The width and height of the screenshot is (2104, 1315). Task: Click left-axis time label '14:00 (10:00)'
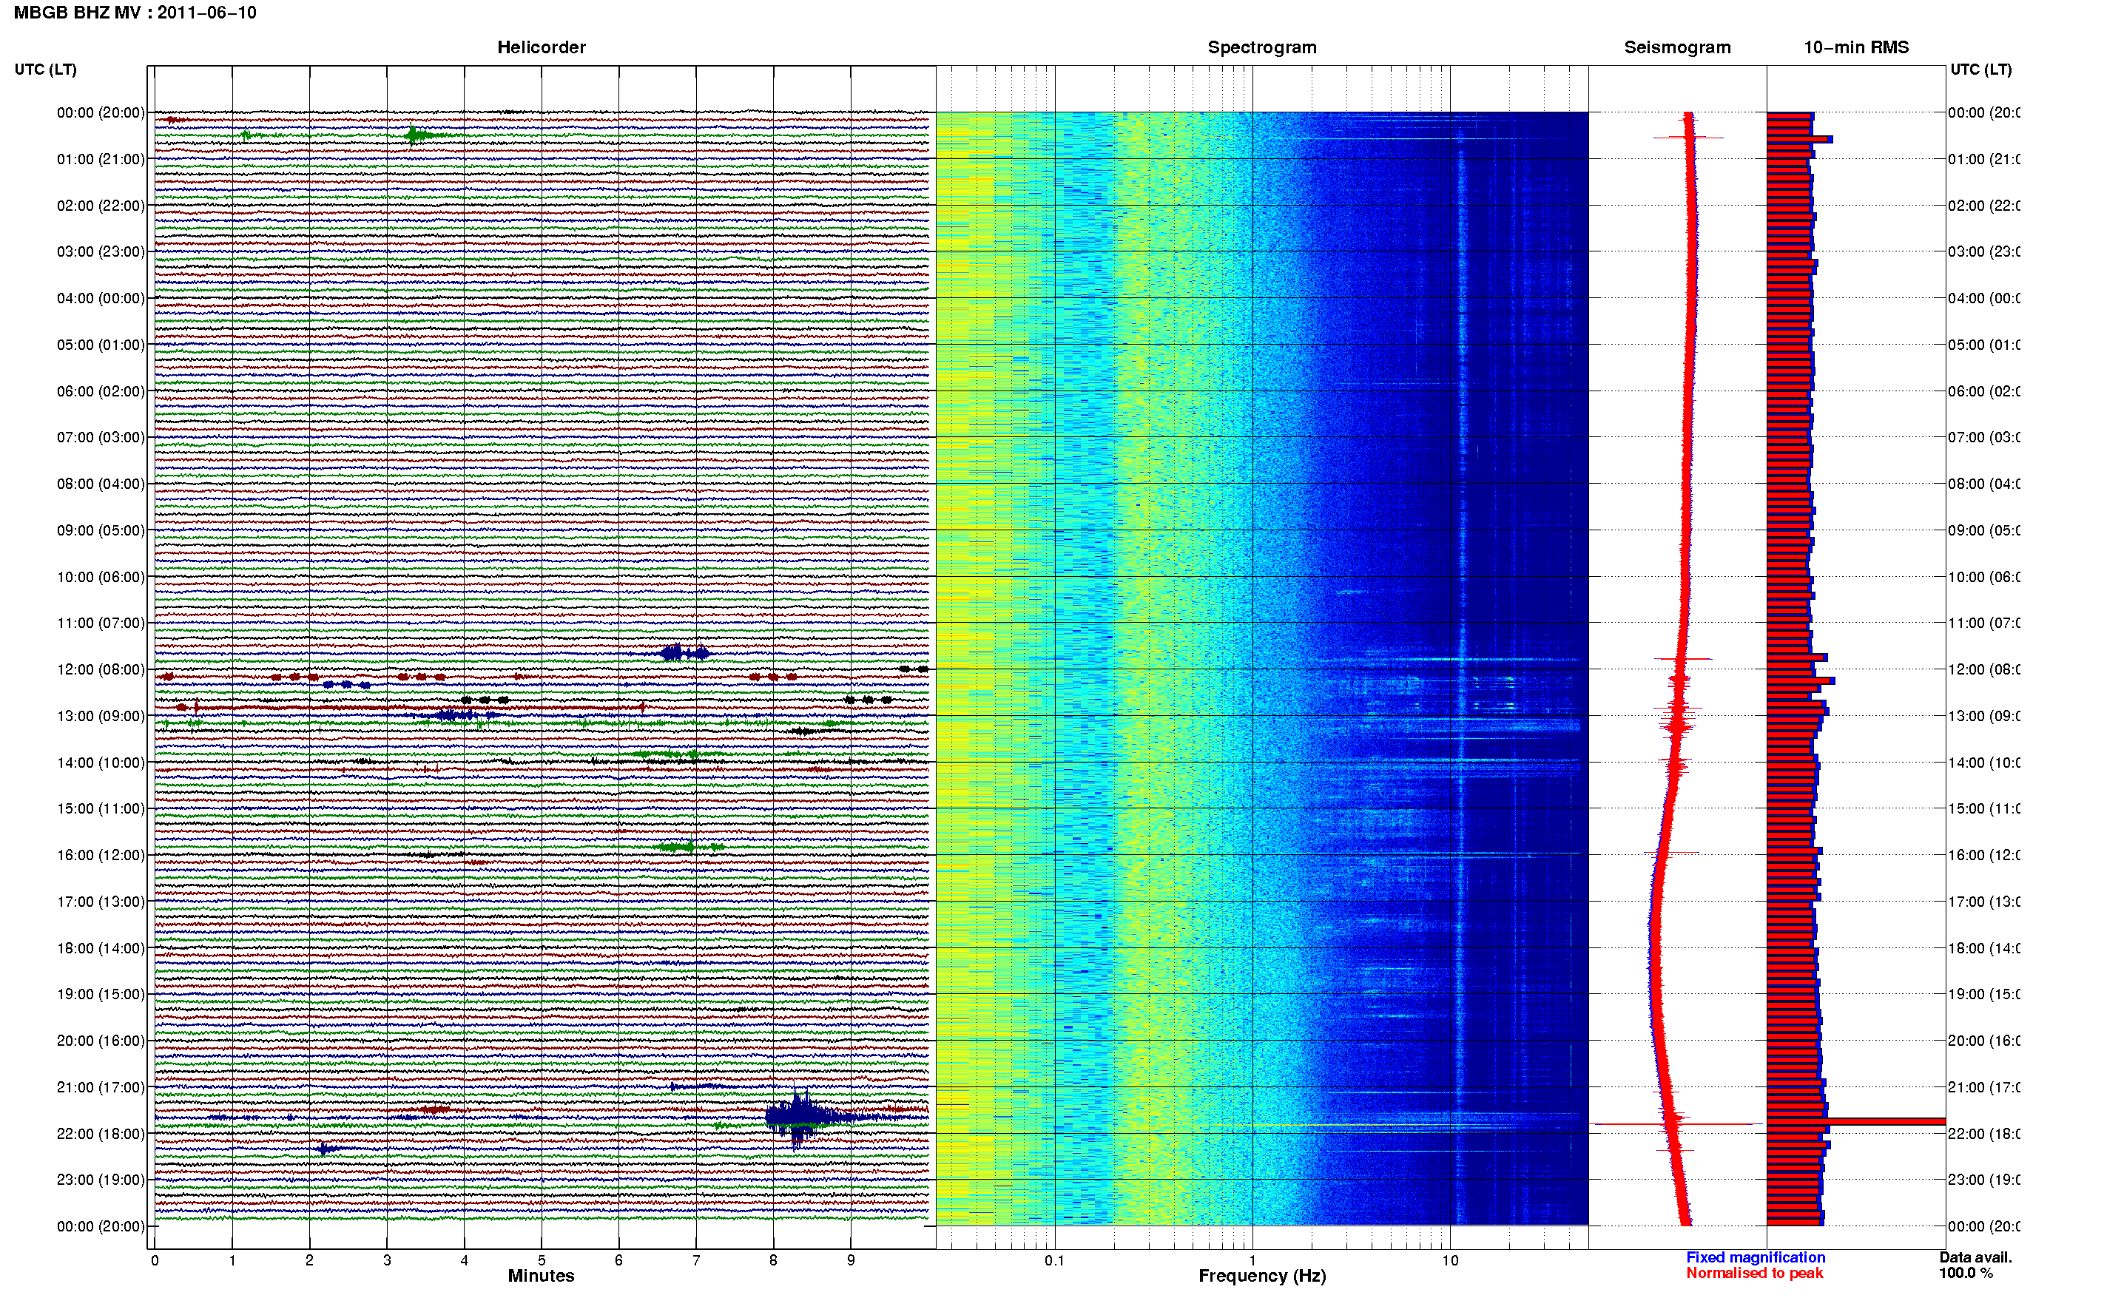pyautogui.click(x=101, y=763)
